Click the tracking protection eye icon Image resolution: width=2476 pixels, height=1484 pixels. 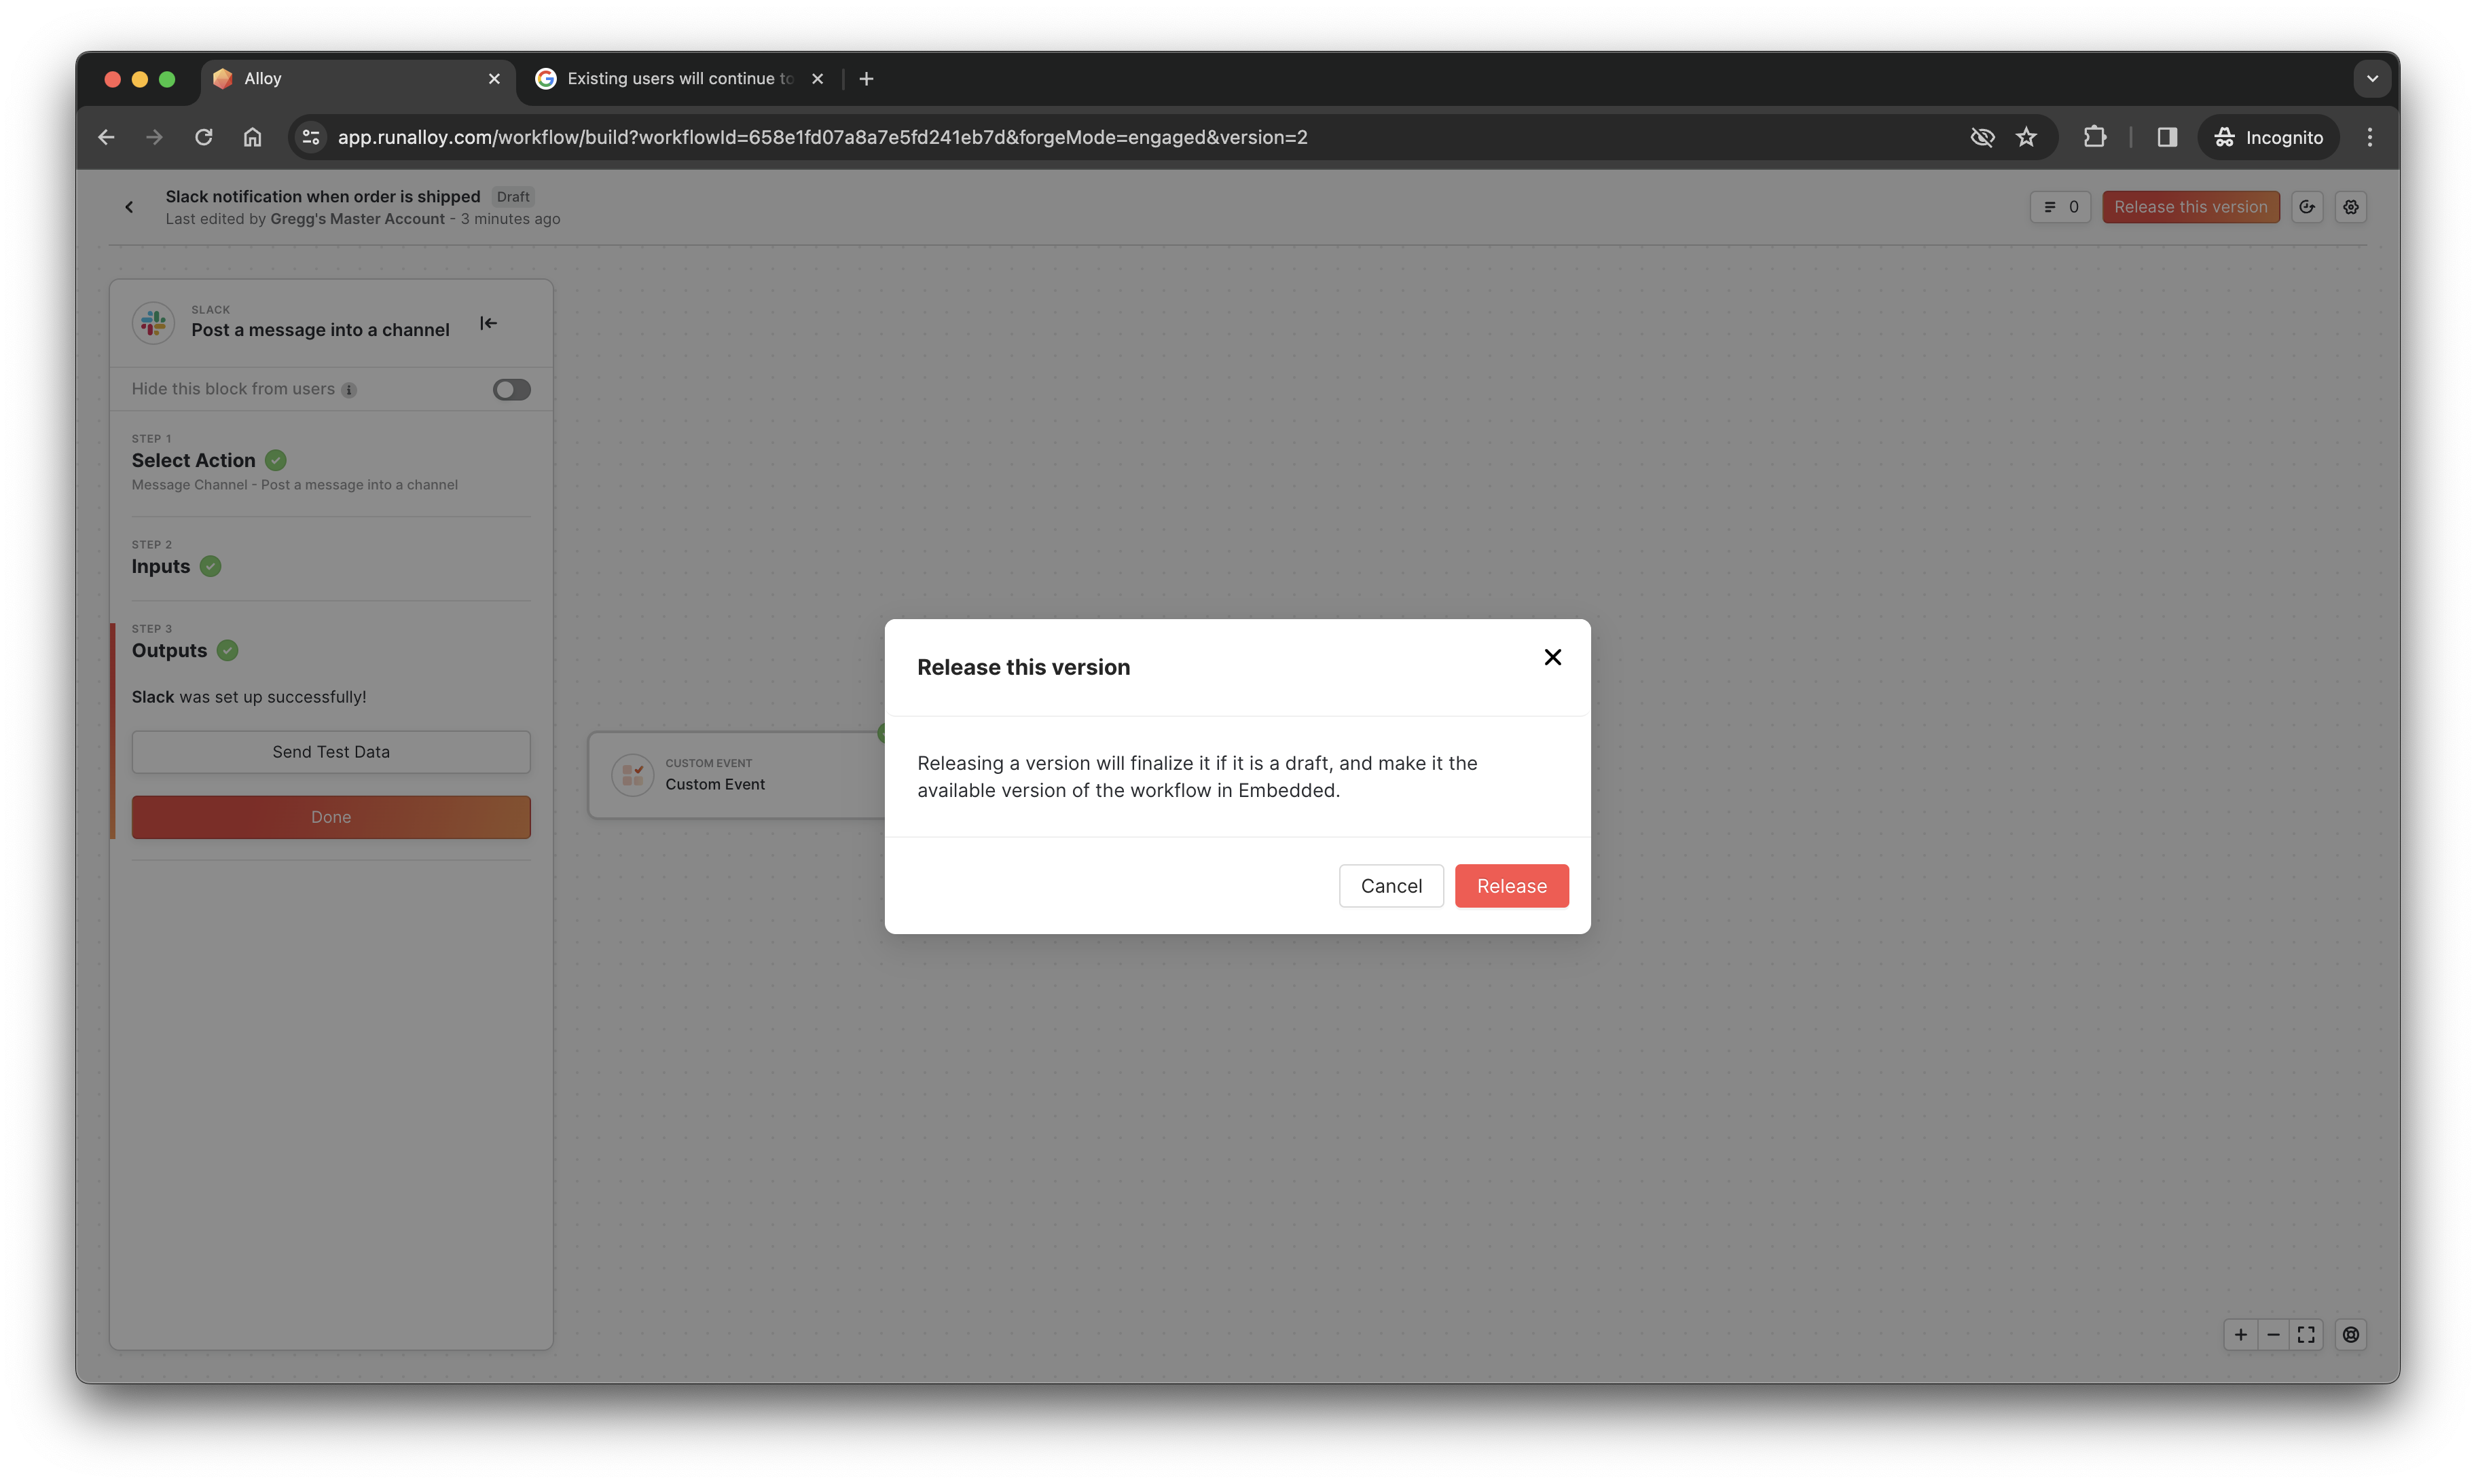click(1982, 137)
